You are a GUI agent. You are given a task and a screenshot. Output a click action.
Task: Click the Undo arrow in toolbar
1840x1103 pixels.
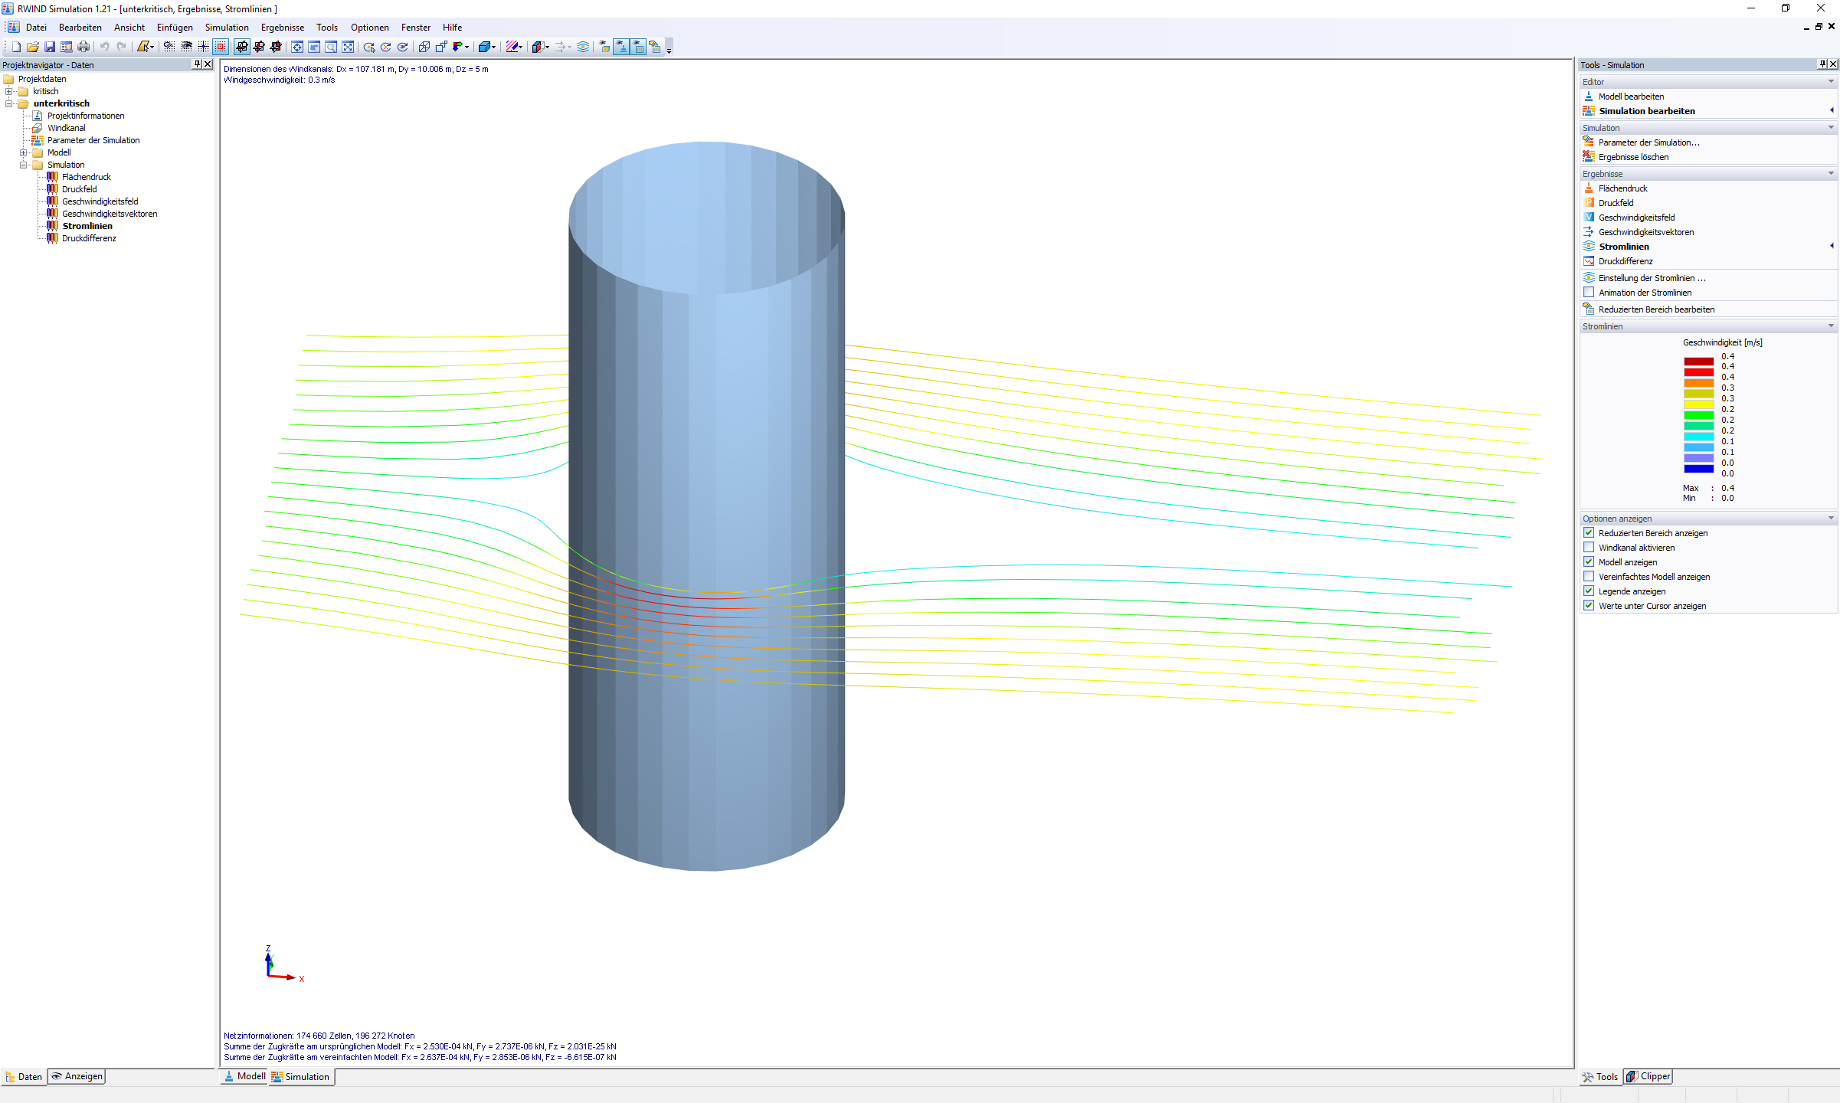point(104,47)
